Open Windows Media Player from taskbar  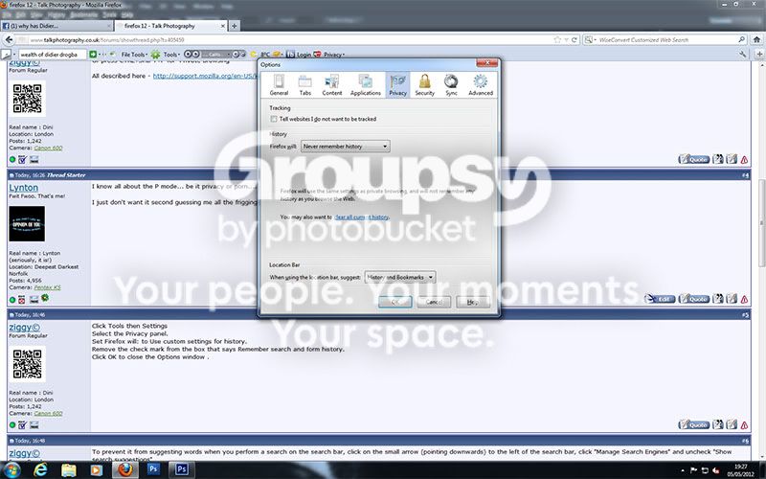[97, 470]
